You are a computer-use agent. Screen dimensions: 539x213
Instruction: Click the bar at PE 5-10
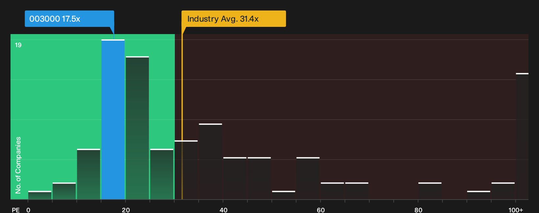pos(64,191)
